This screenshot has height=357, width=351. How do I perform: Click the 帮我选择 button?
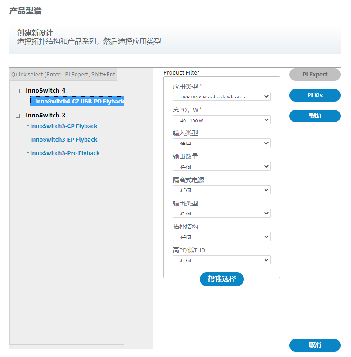222,279
